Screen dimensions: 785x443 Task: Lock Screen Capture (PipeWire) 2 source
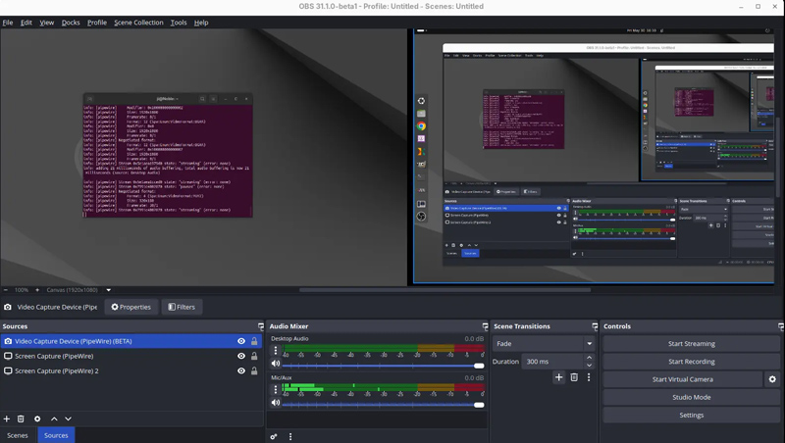coord(254,371)
